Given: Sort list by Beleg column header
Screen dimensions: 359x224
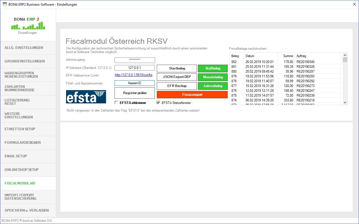Looking at the screenshot, I should pyautogui.click(x=236, y=56).
